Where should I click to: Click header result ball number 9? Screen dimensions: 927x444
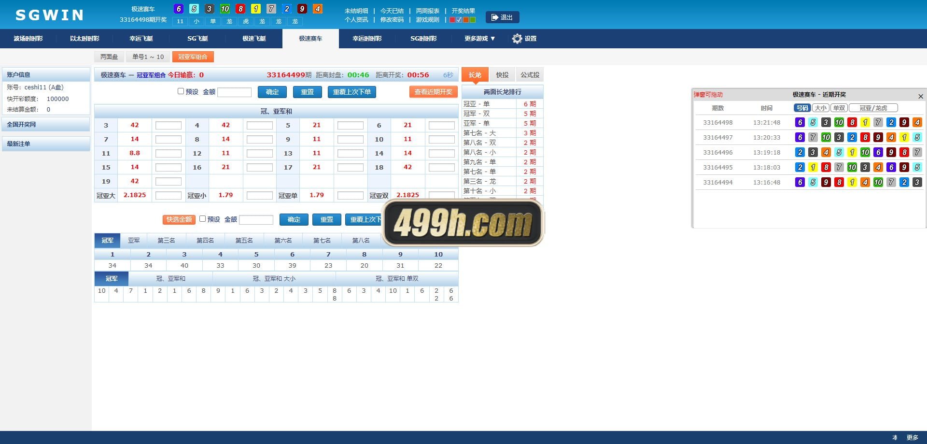302,9
